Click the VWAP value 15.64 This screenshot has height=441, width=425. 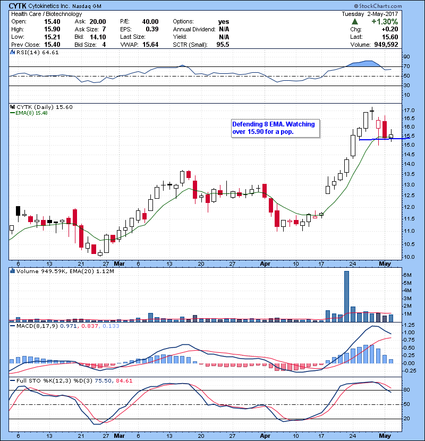click(x=150, y=45)
